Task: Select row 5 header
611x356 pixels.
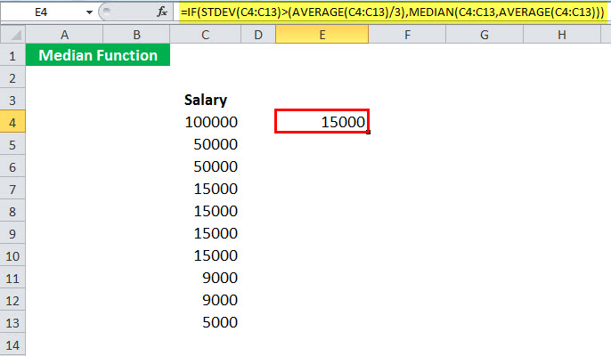Action: coord(12,144)
